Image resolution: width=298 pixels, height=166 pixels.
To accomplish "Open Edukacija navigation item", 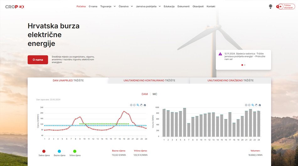I will tap(169, 7).
